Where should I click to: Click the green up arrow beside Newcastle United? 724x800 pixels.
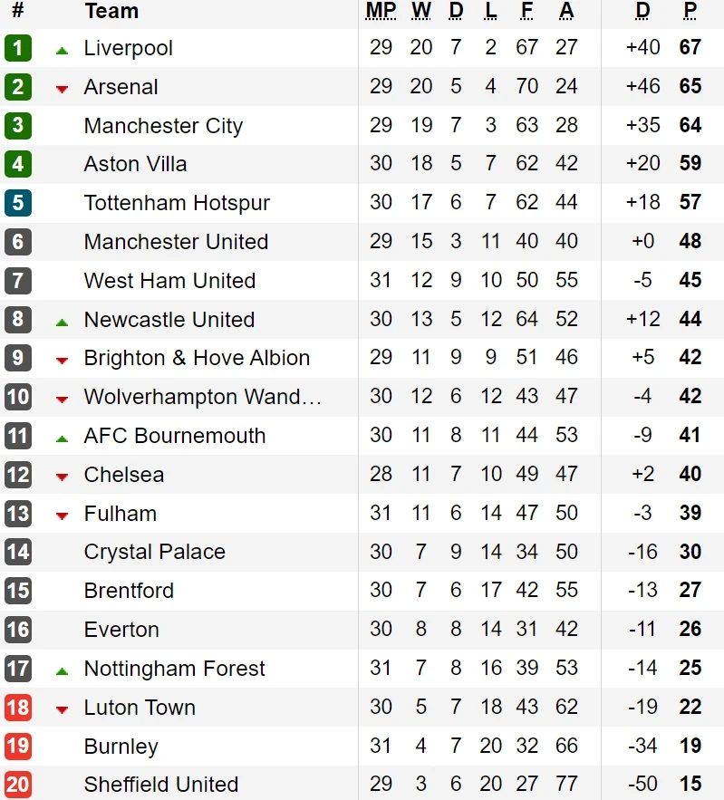click(x=62, y=322)
